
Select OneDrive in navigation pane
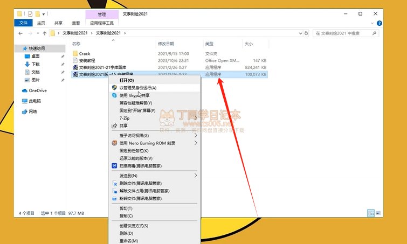point(38,90)
